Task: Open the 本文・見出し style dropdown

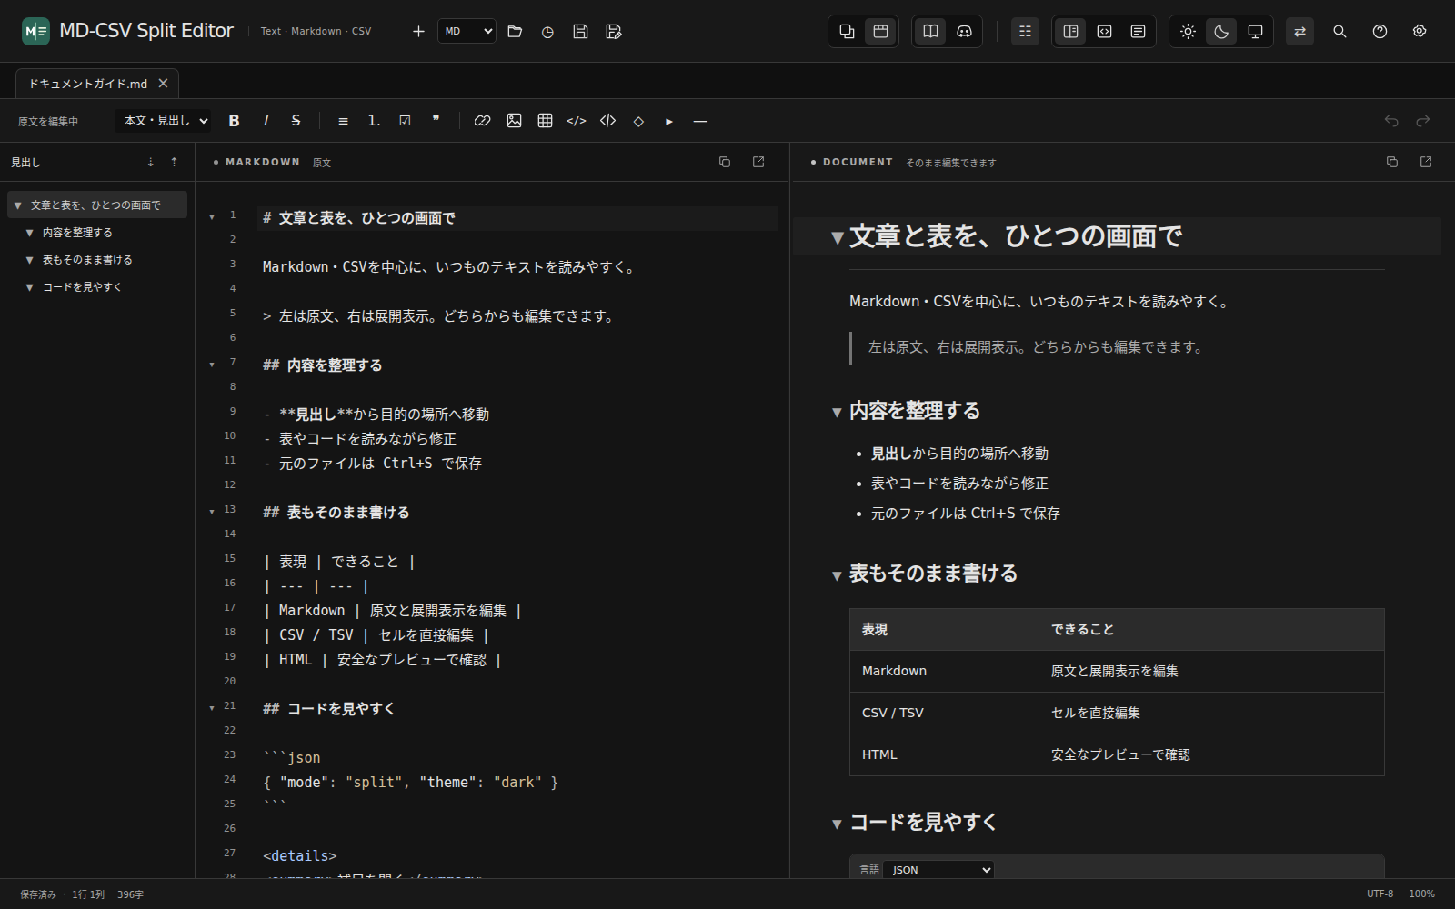Action: click(x=164, y=120)
